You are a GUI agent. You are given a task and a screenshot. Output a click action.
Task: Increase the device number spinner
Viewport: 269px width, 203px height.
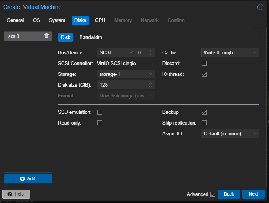pyautogui.click(x=150, y=51)
